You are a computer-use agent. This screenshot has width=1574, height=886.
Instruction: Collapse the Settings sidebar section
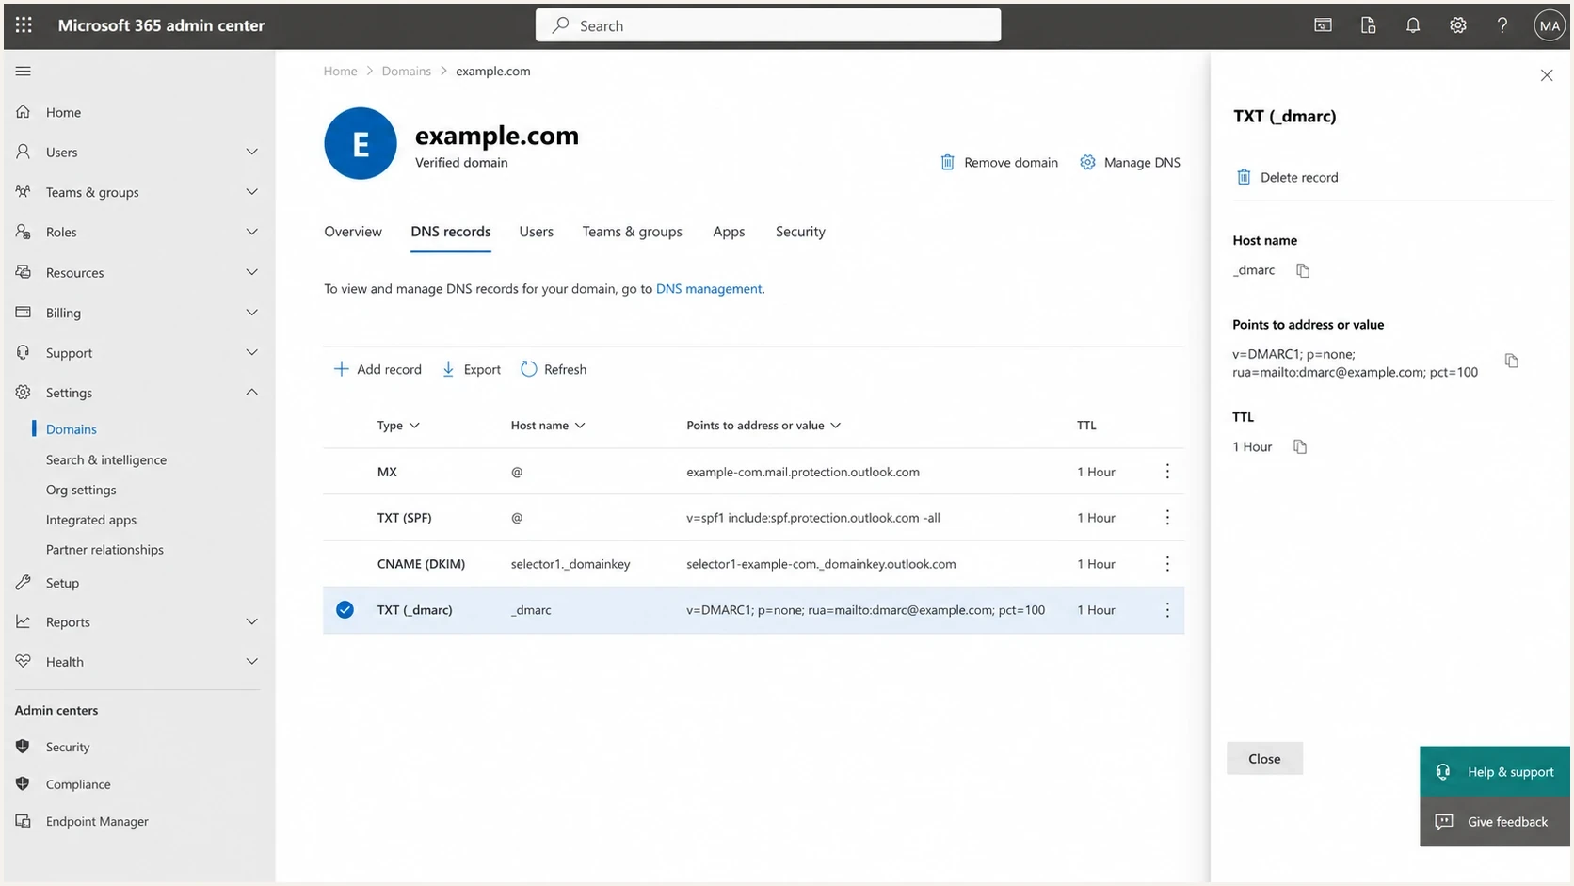(251, 392)
